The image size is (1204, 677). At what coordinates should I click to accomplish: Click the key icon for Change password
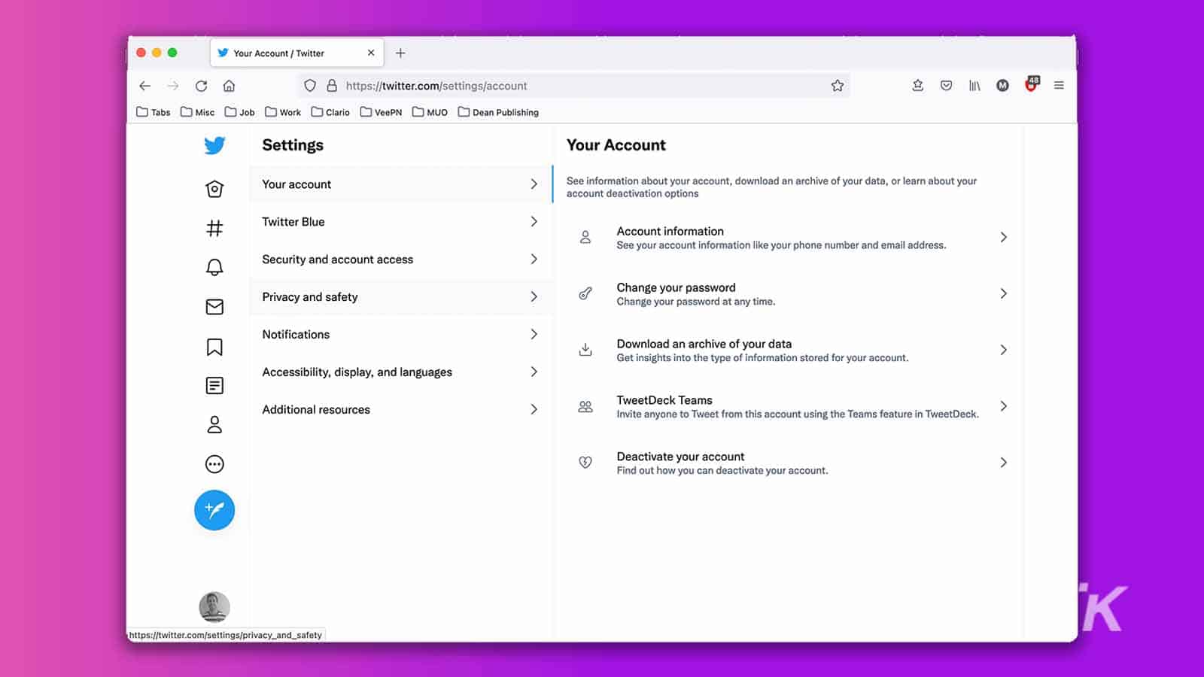(585, 293)
